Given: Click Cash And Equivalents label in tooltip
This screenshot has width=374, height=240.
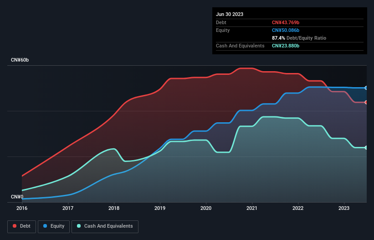Looking at the screenshot, I should pos(240,46).
